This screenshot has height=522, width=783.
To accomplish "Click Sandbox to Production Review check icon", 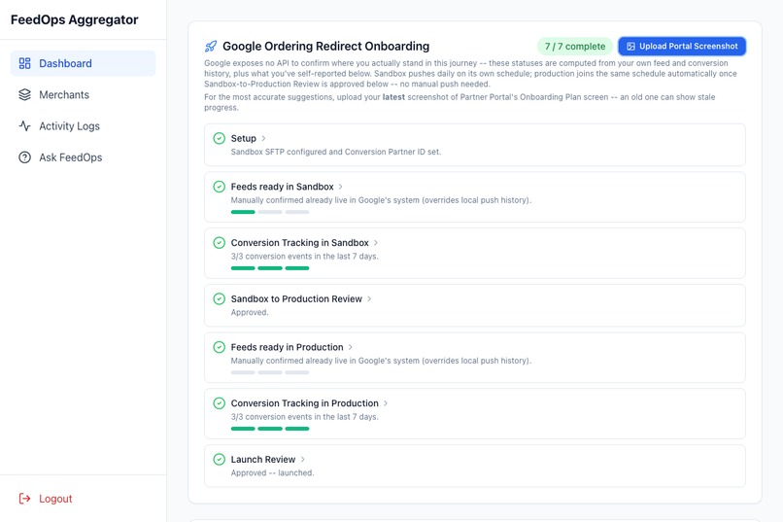I will [x=220, y=298].
